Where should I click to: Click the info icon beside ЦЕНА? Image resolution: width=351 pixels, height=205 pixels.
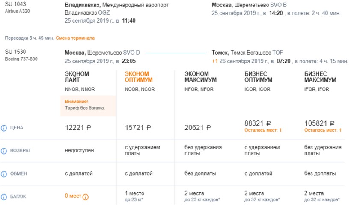(x=4, y=127)
